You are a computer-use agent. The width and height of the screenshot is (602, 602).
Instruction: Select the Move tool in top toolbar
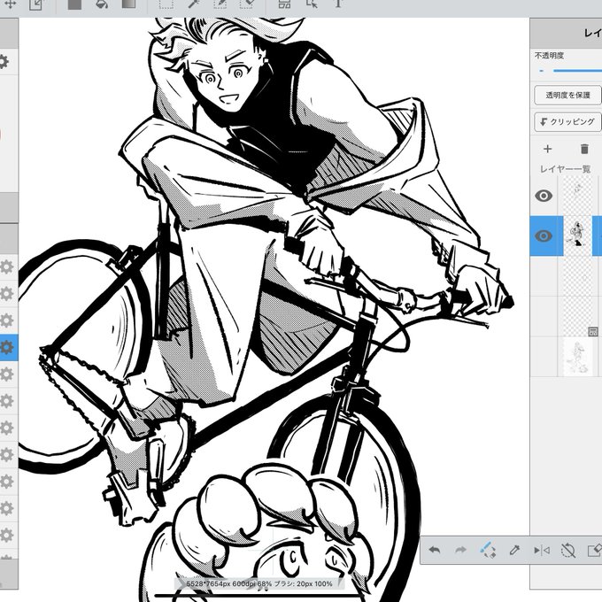10,4
